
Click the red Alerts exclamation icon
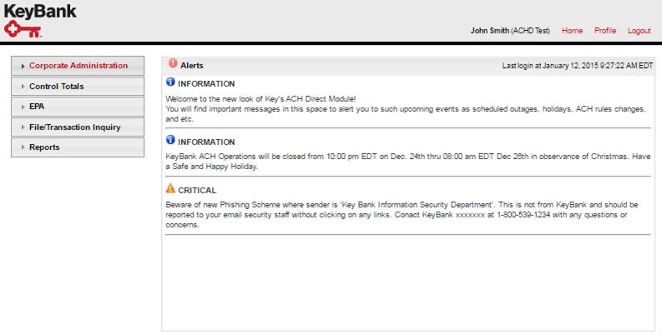pyautogui.click(x=173, y=63)
